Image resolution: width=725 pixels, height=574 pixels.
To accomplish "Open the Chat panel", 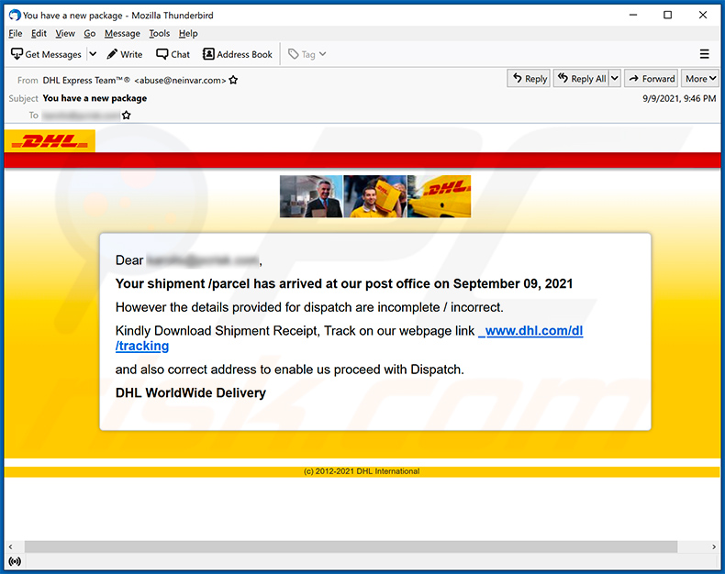I will pyautogui.click(x=173, y=54).
